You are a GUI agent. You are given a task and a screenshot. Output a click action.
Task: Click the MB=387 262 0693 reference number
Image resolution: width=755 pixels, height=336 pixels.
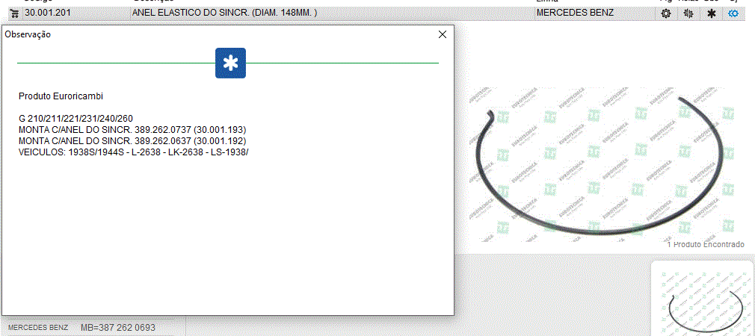[x=118, y=328]
